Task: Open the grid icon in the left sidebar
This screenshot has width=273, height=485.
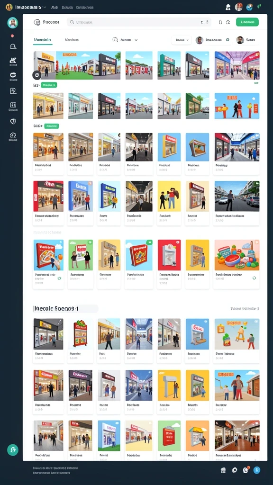Action: (13, 105)
